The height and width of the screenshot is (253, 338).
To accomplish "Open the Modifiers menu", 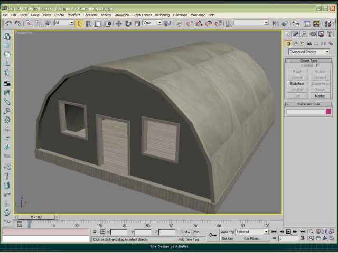I will pos(74,15).
